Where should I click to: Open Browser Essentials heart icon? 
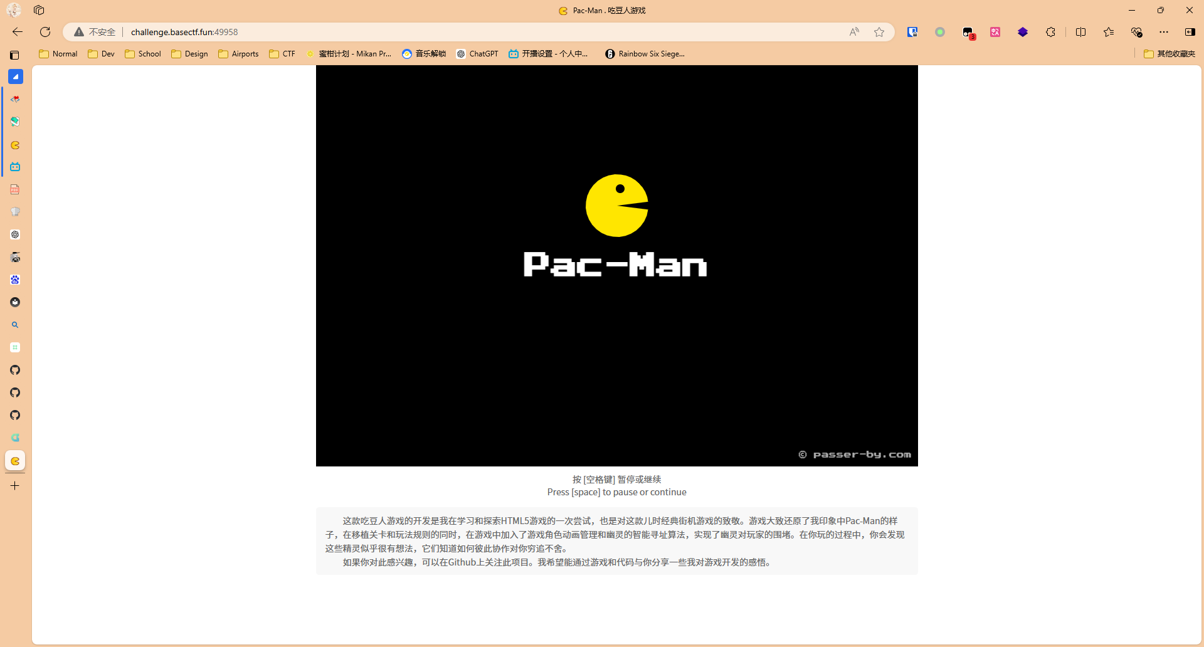[x=1136, y=32]
